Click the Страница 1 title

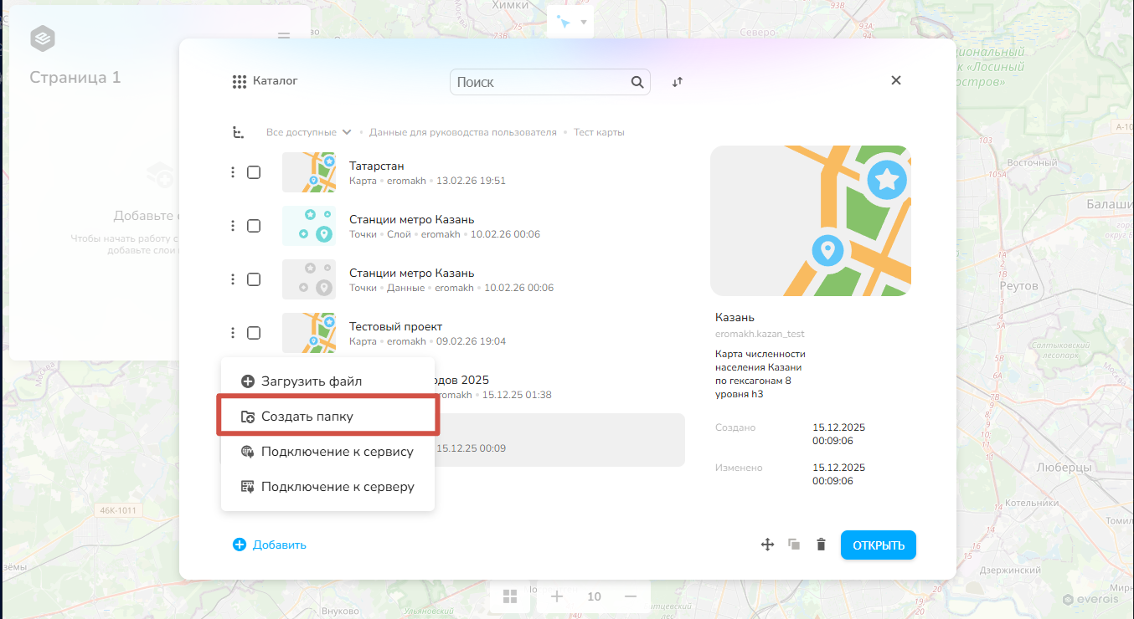click(75, 78)
